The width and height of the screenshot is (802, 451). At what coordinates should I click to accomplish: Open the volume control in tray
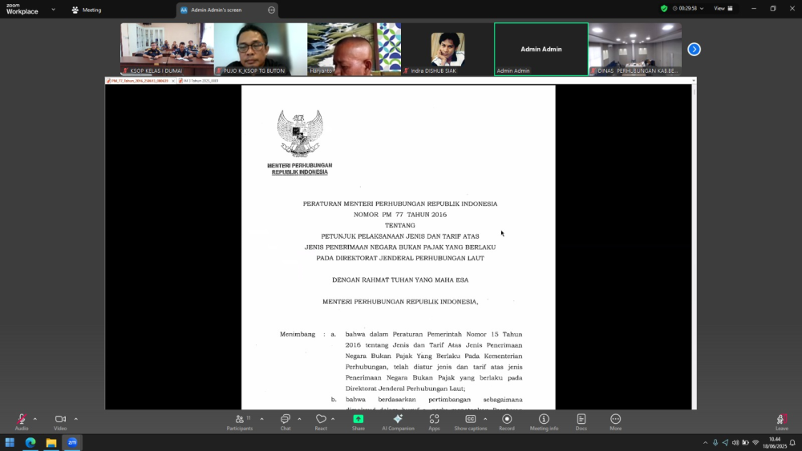[x=735, y=443]
